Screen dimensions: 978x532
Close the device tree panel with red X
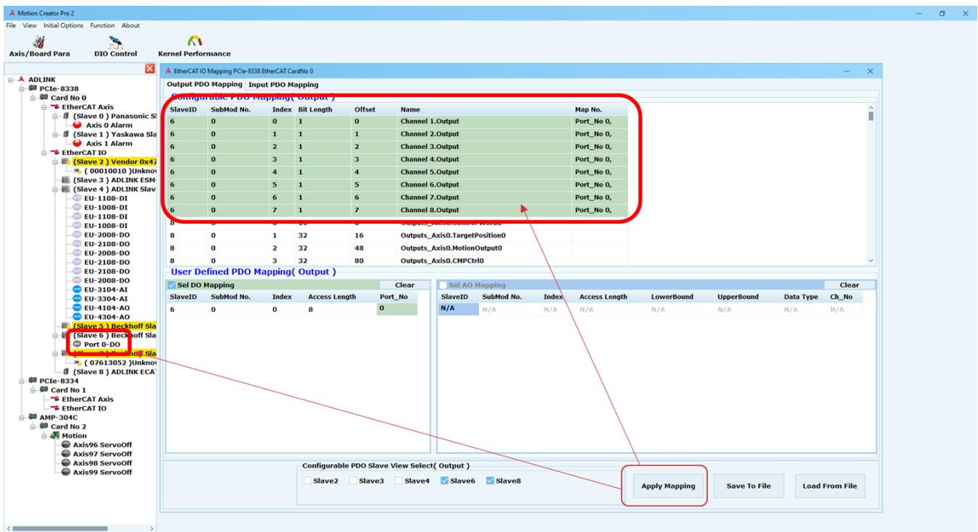click(150, 69)
